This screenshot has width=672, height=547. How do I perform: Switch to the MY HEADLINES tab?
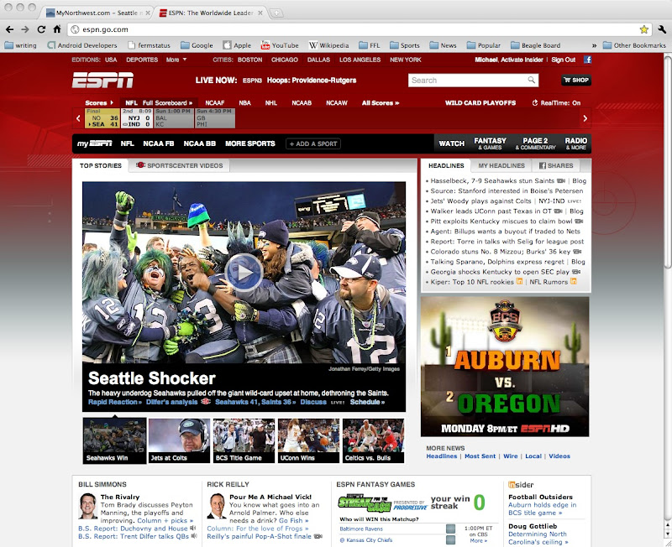pyautogui.click(x=501, y=165)
